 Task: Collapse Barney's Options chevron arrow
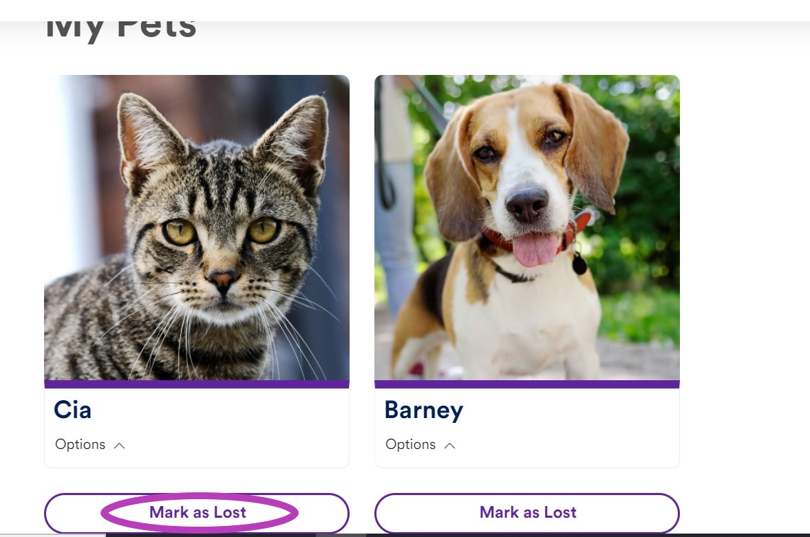click(x=449, y=446)
